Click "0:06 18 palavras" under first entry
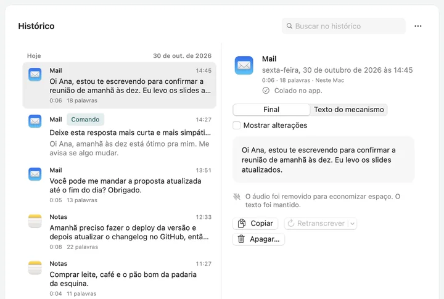Viewport: 444px width, 299px height. [x=73, y=100]
